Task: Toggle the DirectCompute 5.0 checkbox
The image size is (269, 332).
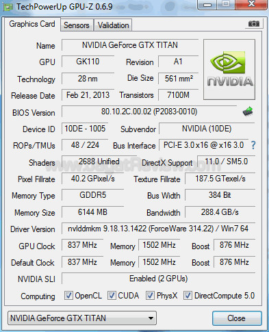Action: click(x=188, y=296)
